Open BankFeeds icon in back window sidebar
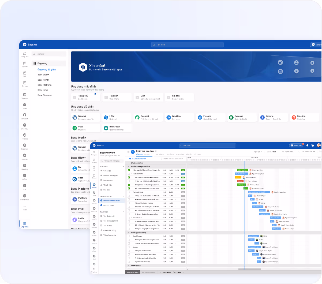 [x=25, y=196]
